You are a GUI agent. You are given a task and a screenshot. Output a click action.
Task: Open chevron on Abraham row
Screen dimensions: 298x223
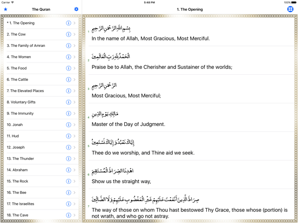click(74, 170)
